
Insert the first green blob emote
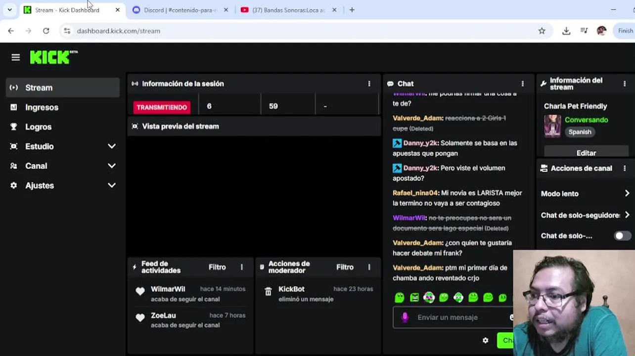pos(400,297)
